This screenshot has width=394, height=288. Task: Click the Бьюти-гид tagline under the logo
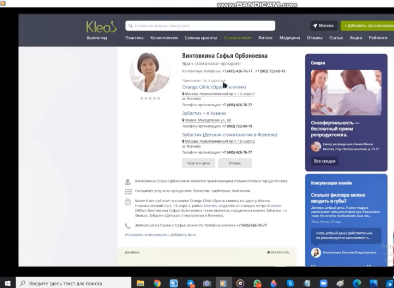97,38
